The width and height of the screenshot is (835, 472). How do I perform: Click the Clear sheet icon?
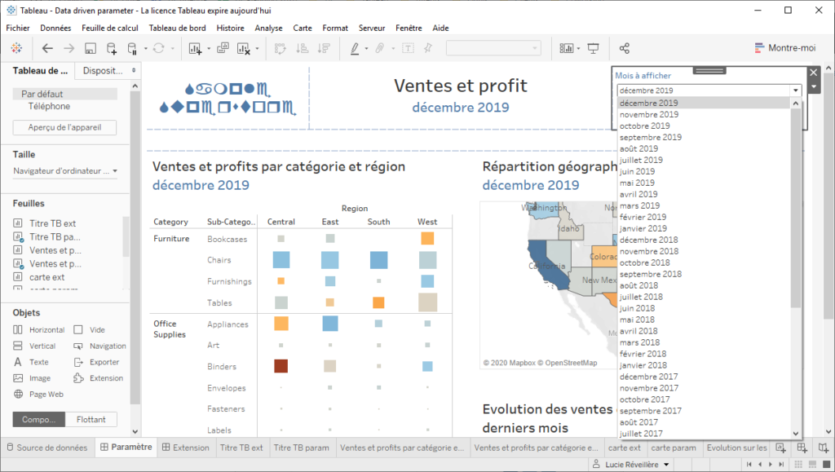[243, 48]
